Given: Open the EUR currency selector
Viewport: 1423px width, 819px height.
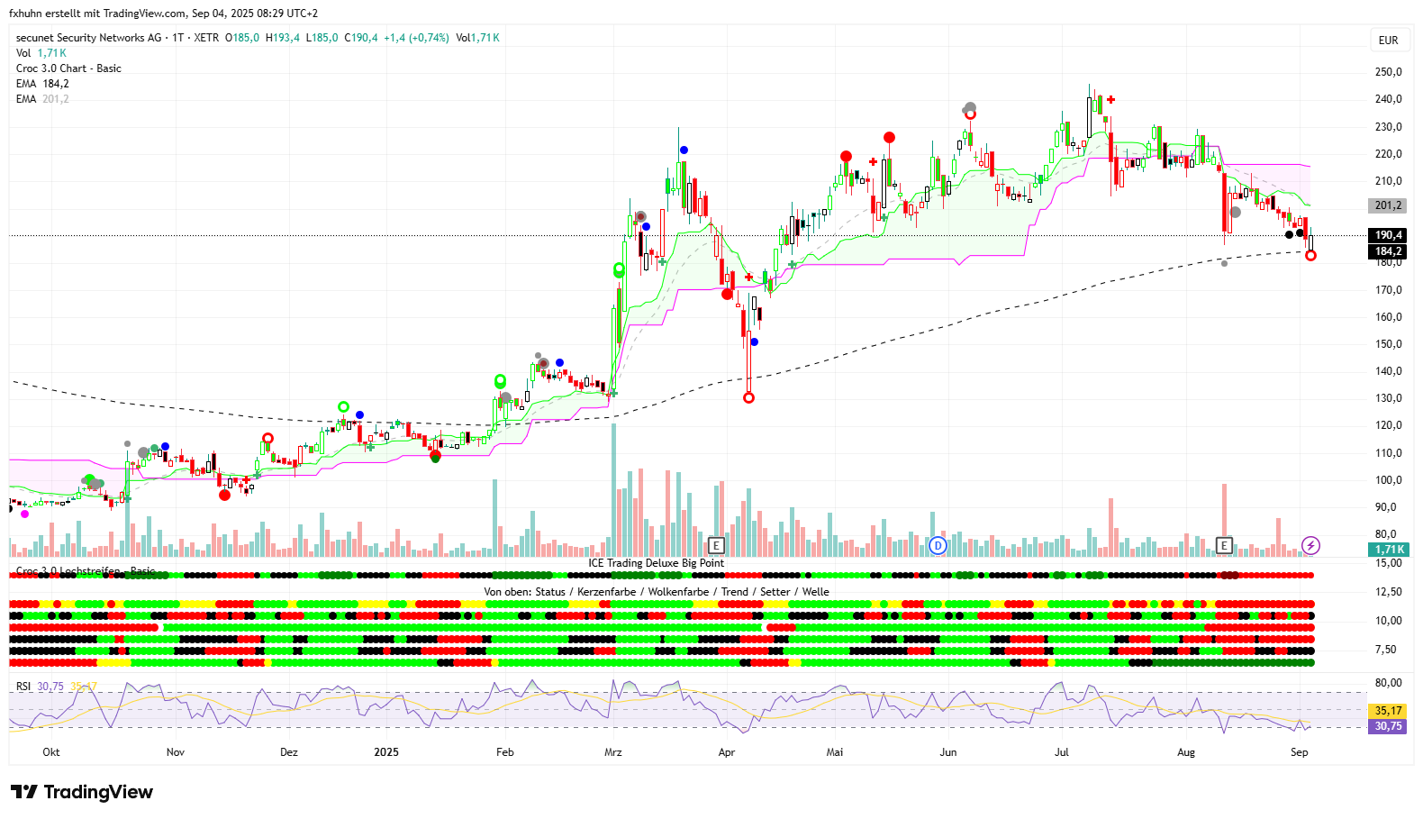Looking at the screenshot, I should click(x=1388, y=41).
